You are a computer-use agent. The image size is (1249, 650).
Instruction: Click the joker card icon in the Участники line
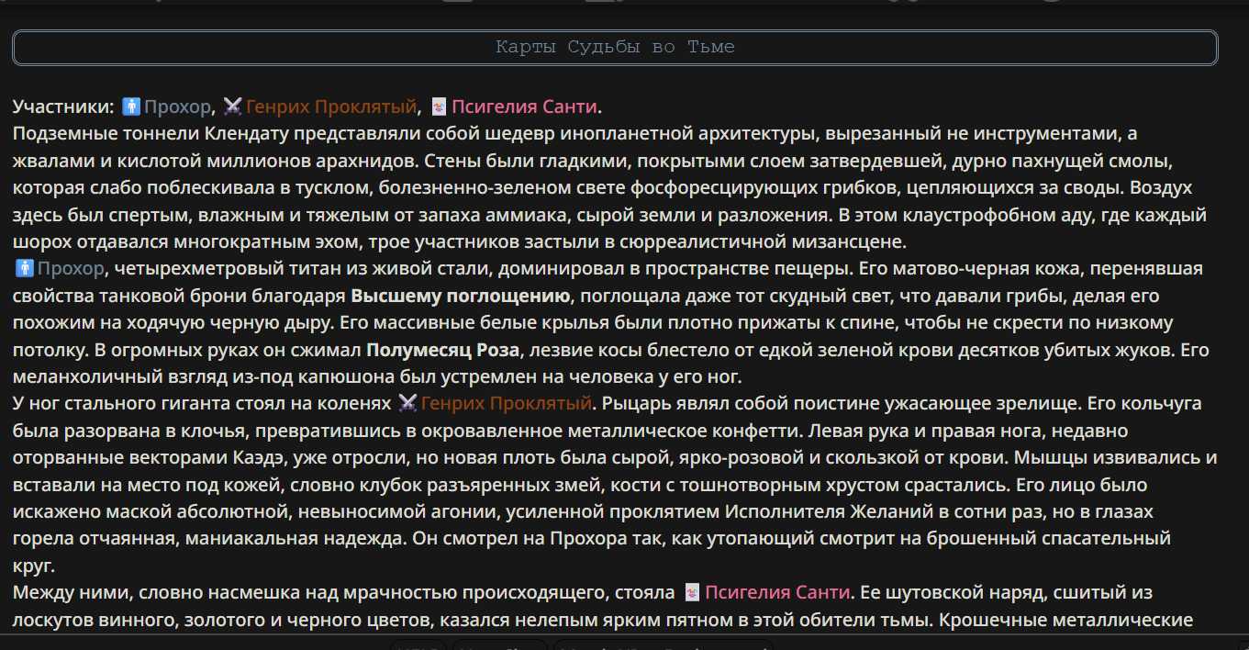(439, 106)
